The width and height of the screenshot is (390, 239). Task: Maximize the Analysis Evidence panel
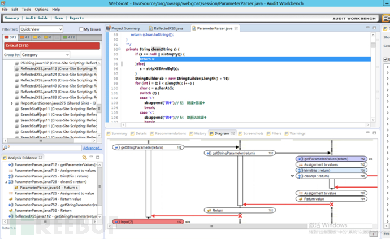point(99,157)
